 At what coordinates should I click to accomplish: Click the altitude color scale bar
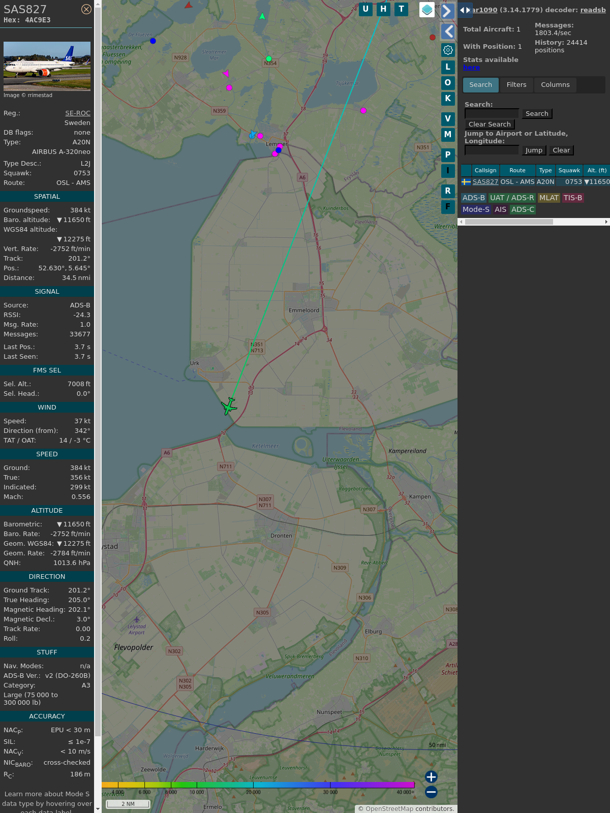point(258,785)
